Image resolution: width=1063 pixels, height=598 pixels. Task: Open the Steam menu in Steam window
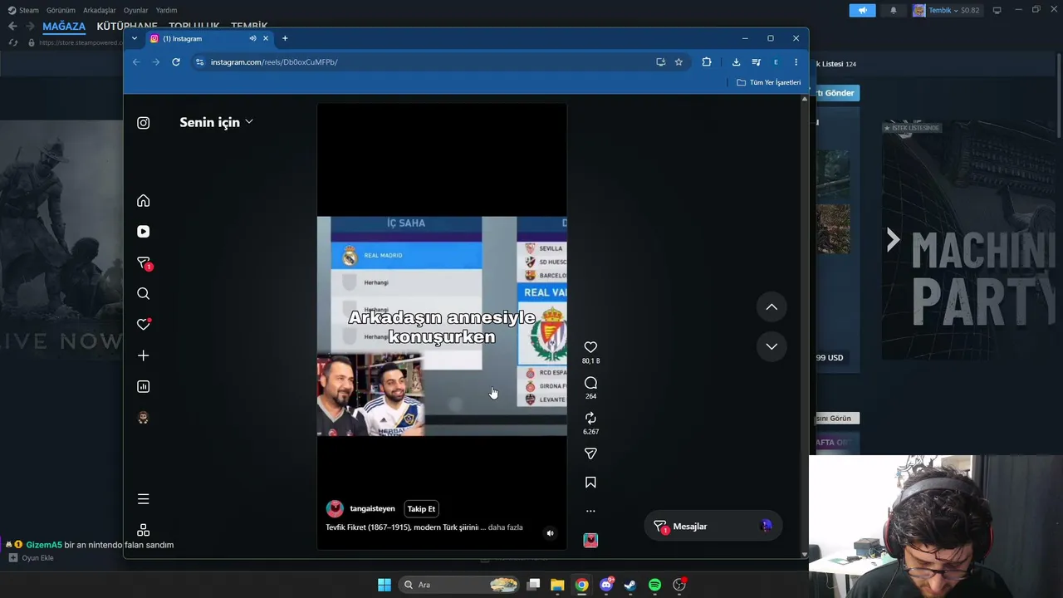pyautogui.click(x=24, y=10)
